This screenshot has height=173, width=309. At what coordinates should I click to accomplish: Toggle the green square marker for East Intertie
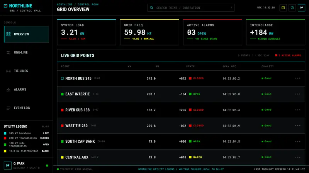pos(62,94)
